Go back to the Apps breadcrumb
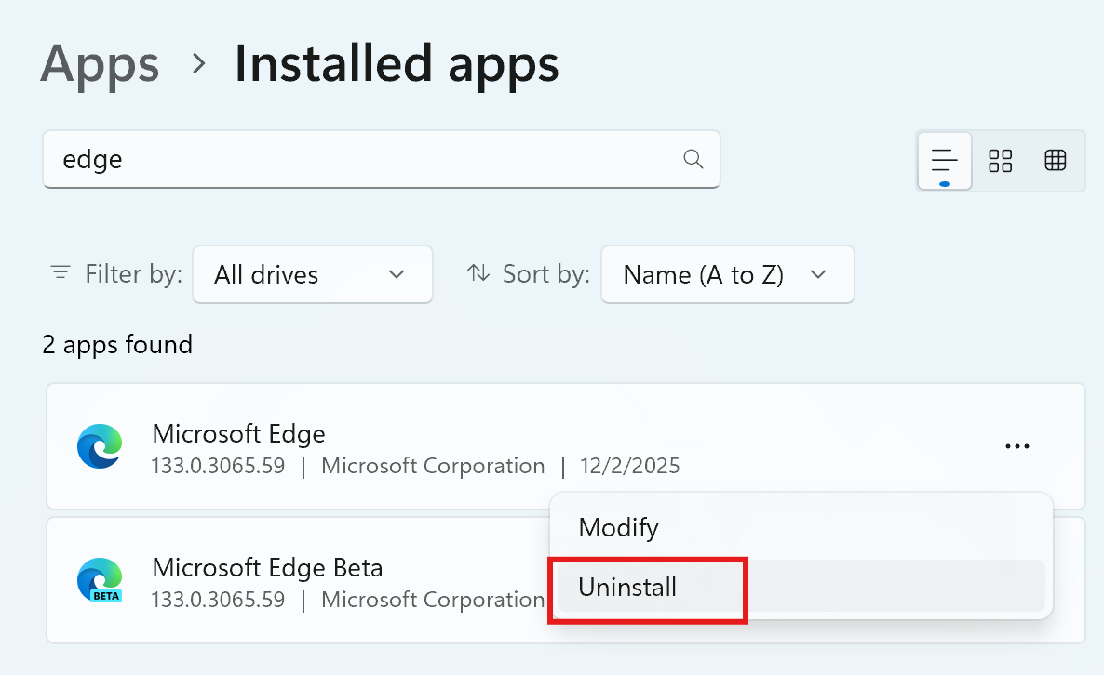The height and width of the screenshot is (675, 1104). 101,63
